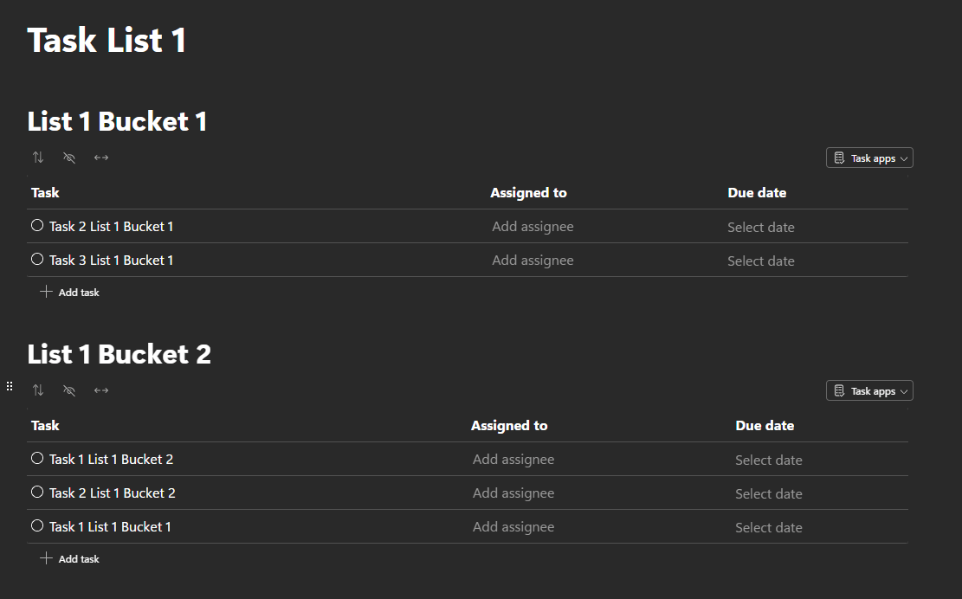Click the sort arrows icon in List 1 Bucket 2

pos(38,390)
